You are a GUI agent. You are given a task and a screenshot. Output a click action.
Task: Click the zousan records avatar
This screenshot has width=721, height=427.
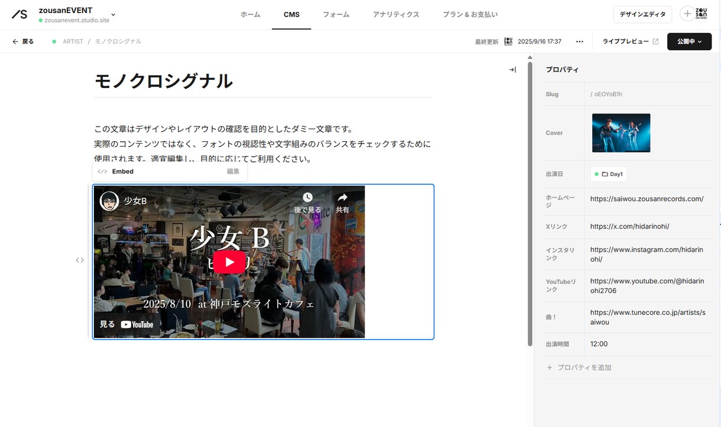tap(701, 14)
